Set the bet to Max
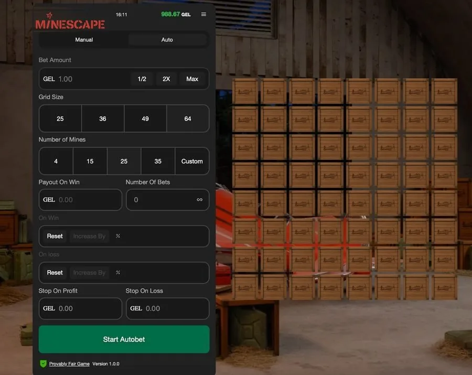 (x=192, y=79)
